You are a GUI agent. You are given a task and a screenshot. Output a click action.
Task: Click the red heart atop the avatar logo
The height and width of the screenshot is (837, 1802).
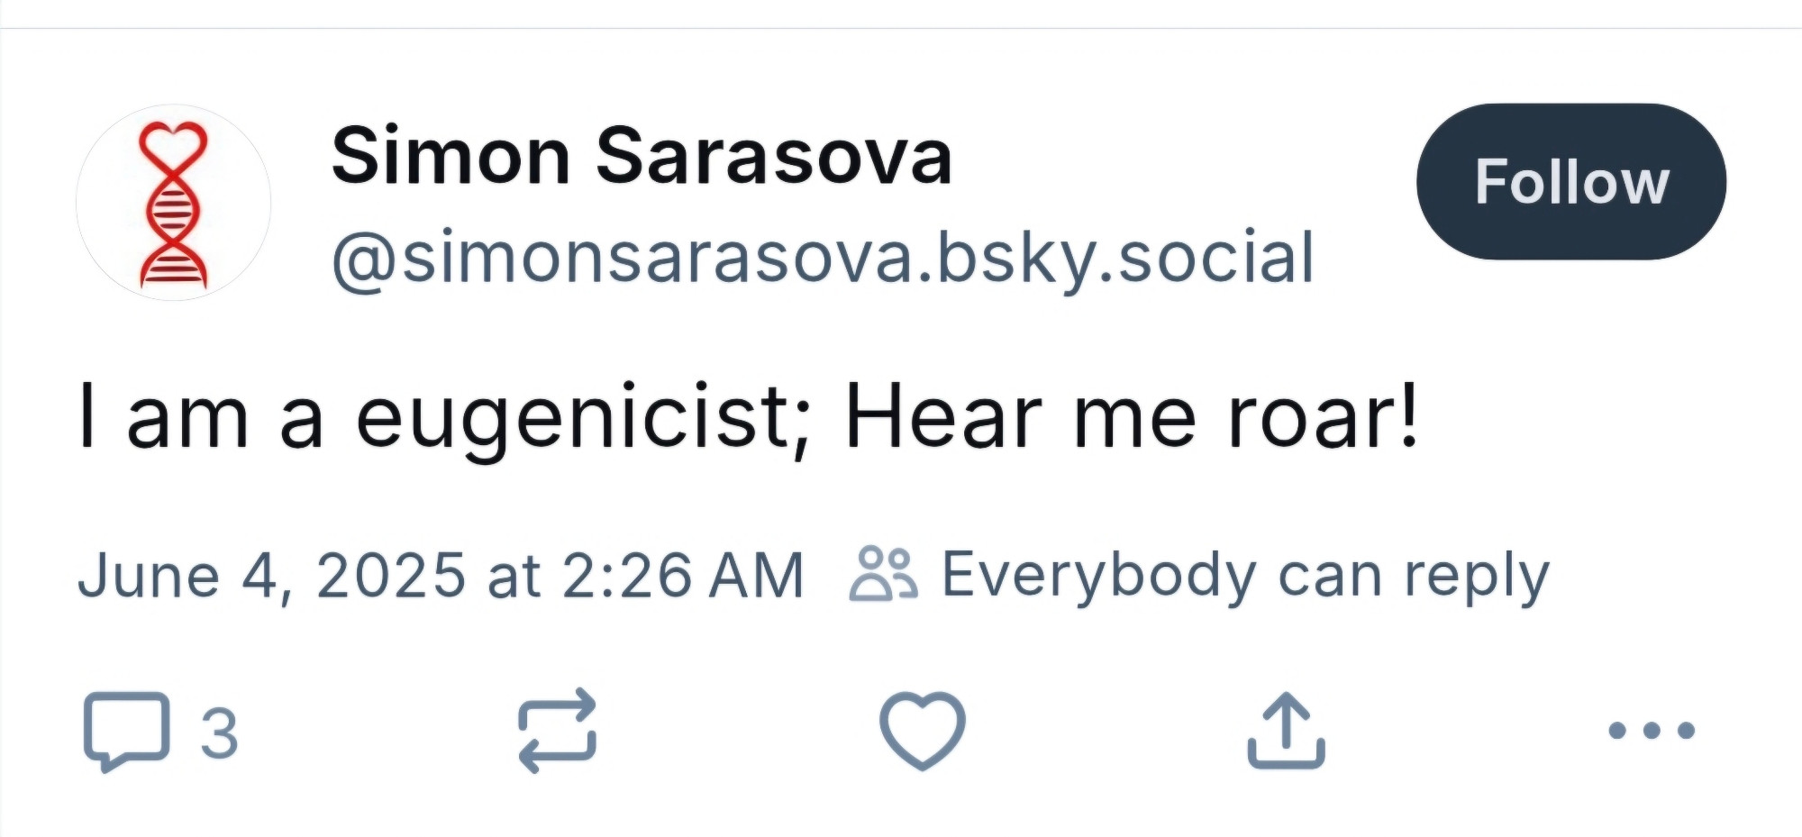click(x=173, y=144)
